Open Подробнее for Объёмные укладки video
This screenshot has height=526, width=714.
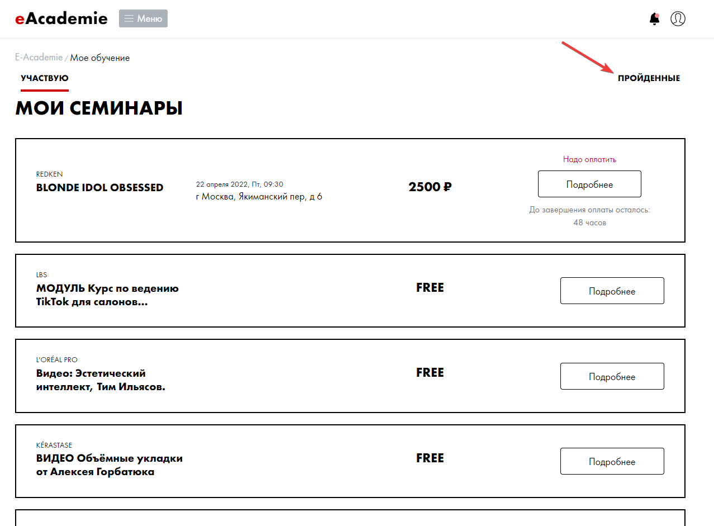612,461
